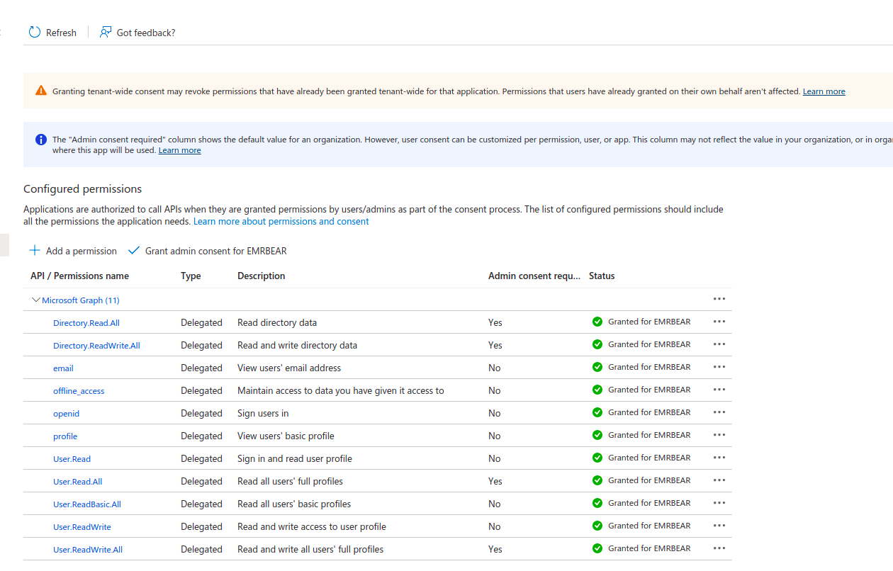Open Learn more about permissions and consent
The image size is (893, 571).
[x=281, y=222]
